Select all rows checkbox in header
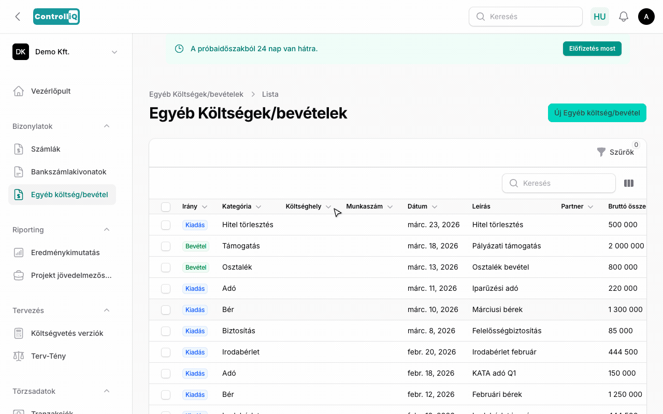Image resolution: width=663 pixels, height=414 pixels. (166, 207)
